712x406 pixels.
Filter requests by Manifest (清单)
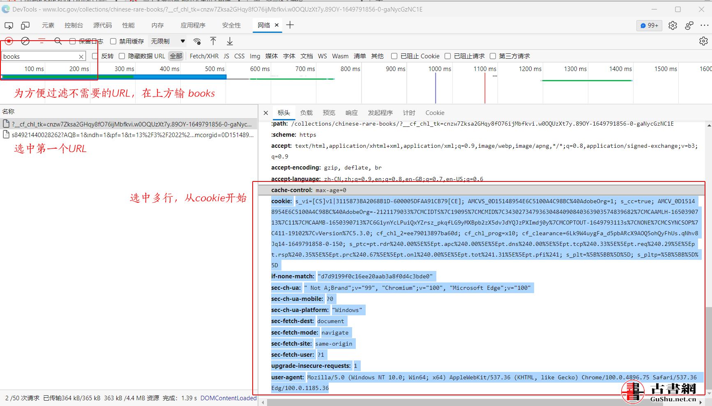(x=360, y=56)
